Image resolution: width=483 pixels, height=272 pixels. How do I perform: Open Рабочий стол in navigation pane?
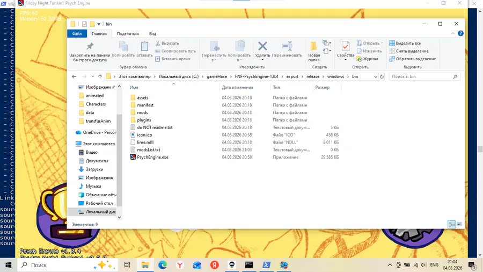tap(99, 203)
